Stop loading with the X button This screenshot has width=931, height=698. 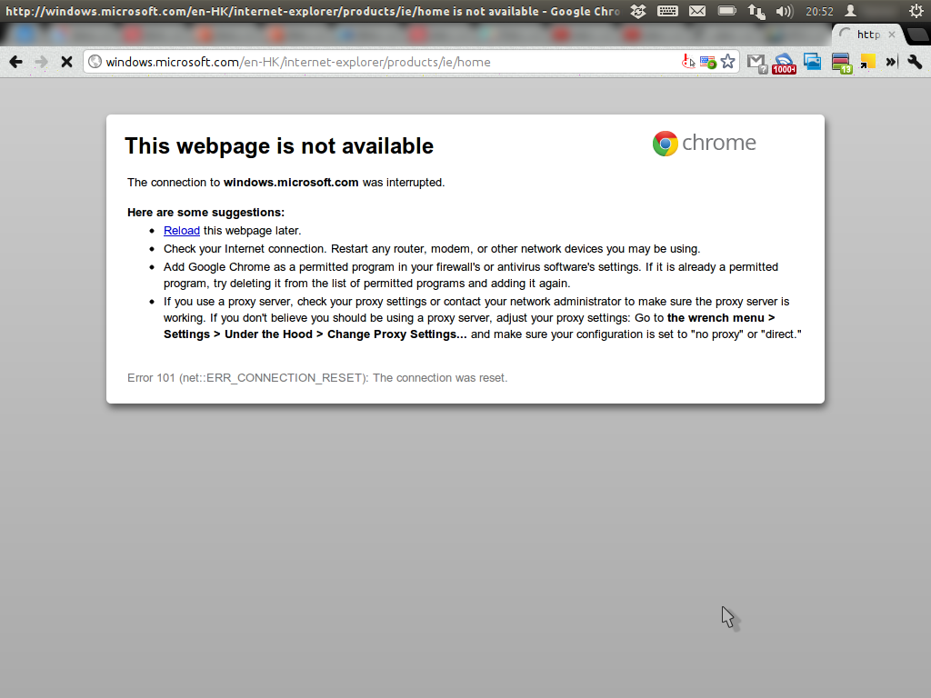pos(66,62)
